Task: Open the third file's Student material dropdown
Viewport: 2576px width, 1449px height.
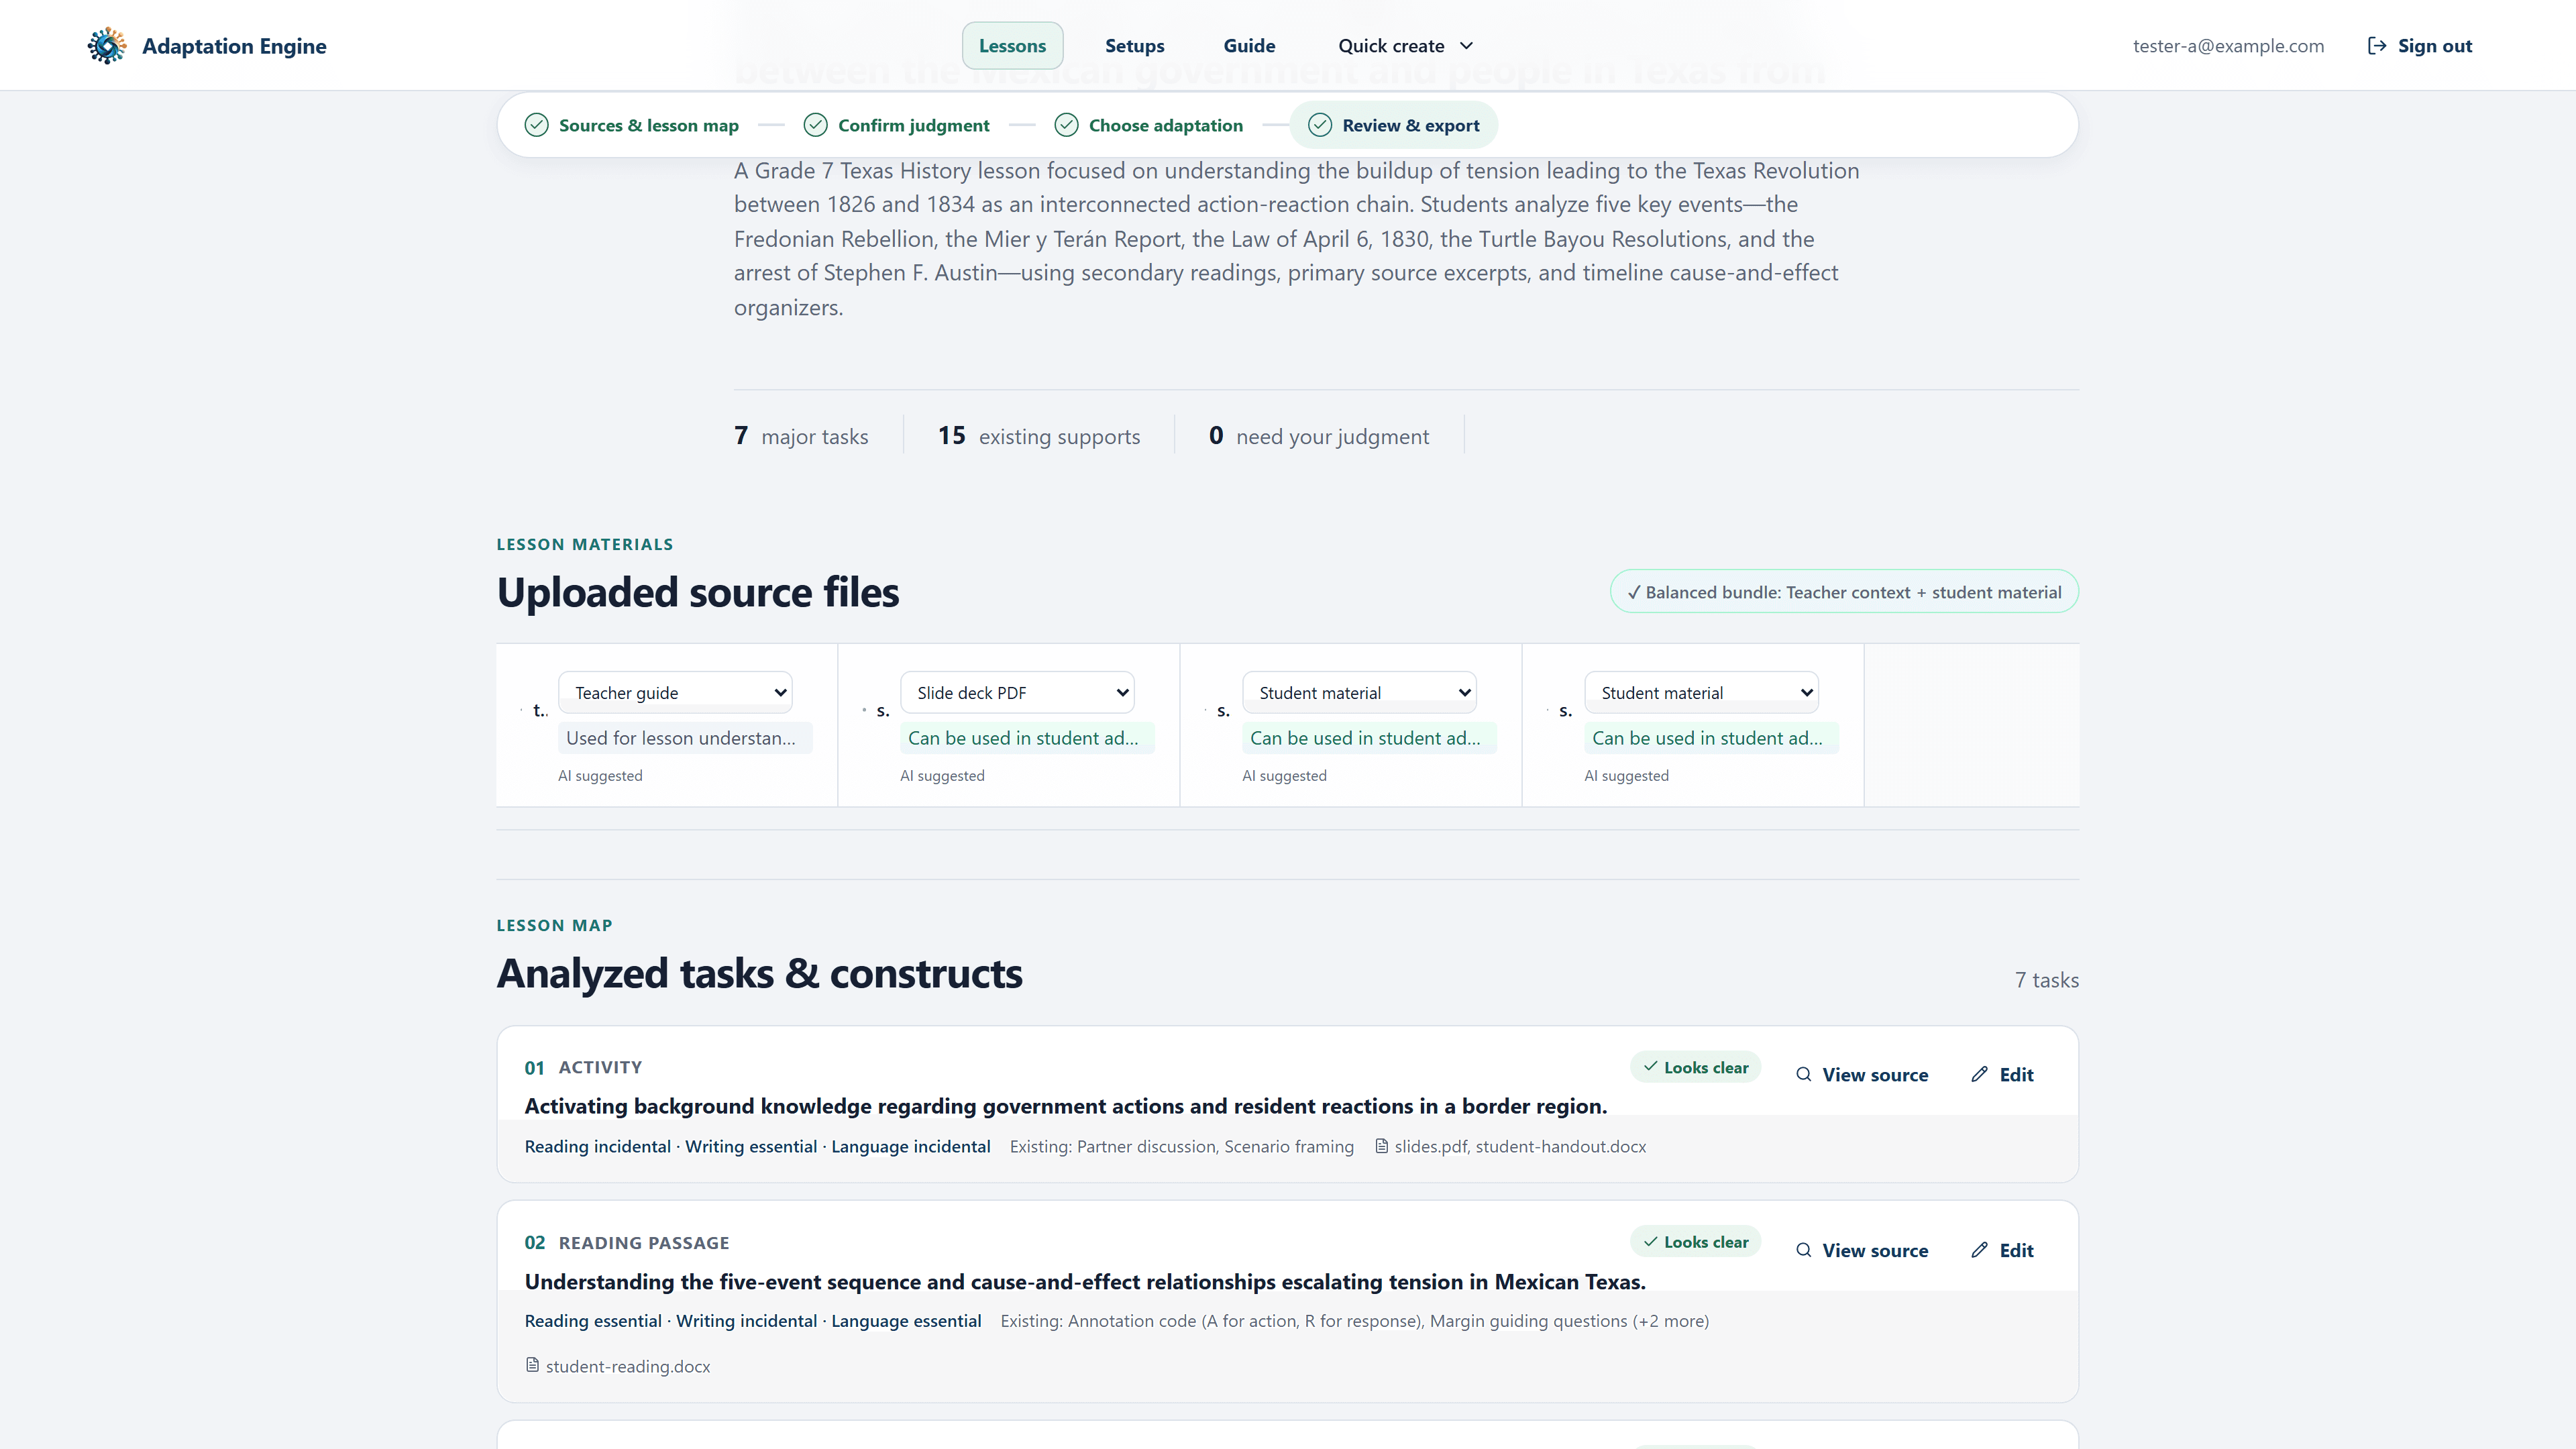Action: 1359,692
